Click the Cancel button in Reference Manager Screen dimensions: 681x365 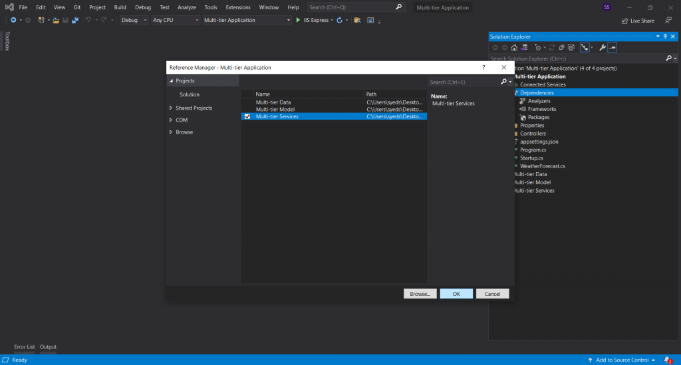click(493, 294)
